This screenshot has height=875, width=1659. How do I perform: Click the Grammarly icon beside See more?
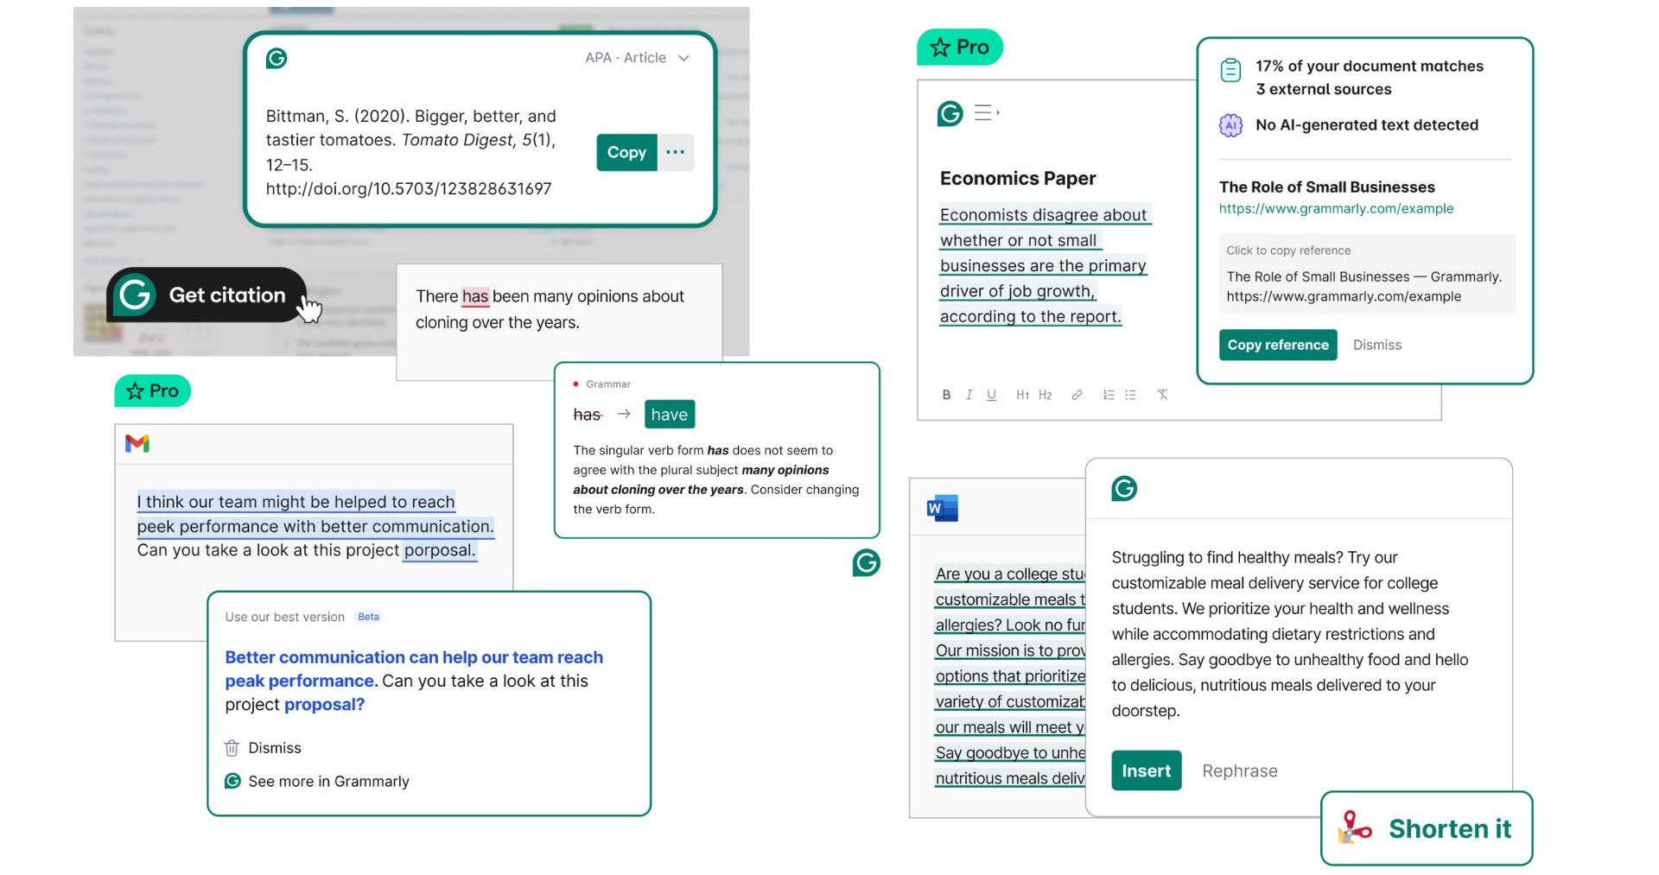(232, 781)
